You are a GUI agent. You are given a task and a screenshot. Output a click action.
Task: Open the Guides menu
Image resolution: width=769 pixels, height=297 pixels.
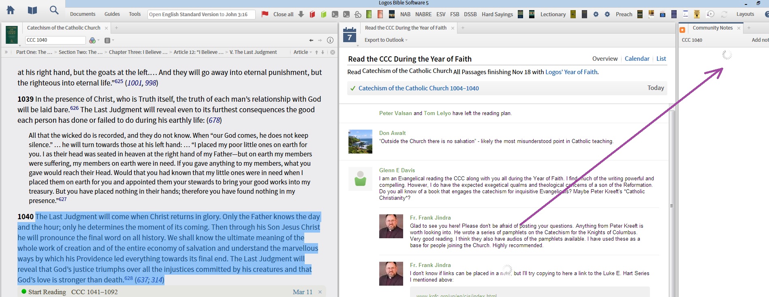tap(112, 14)
